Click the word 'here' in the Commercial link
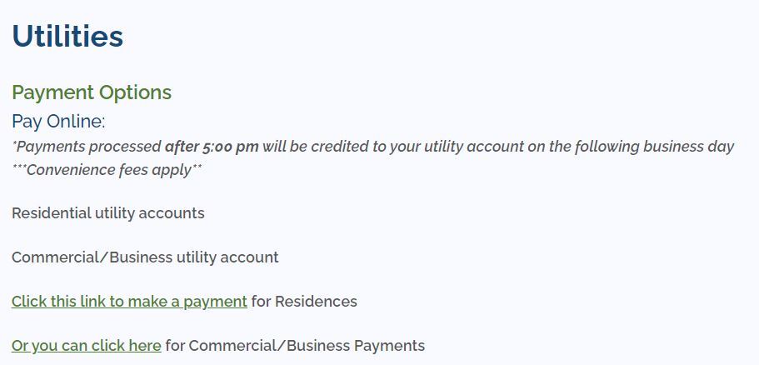 click(145, 346)
